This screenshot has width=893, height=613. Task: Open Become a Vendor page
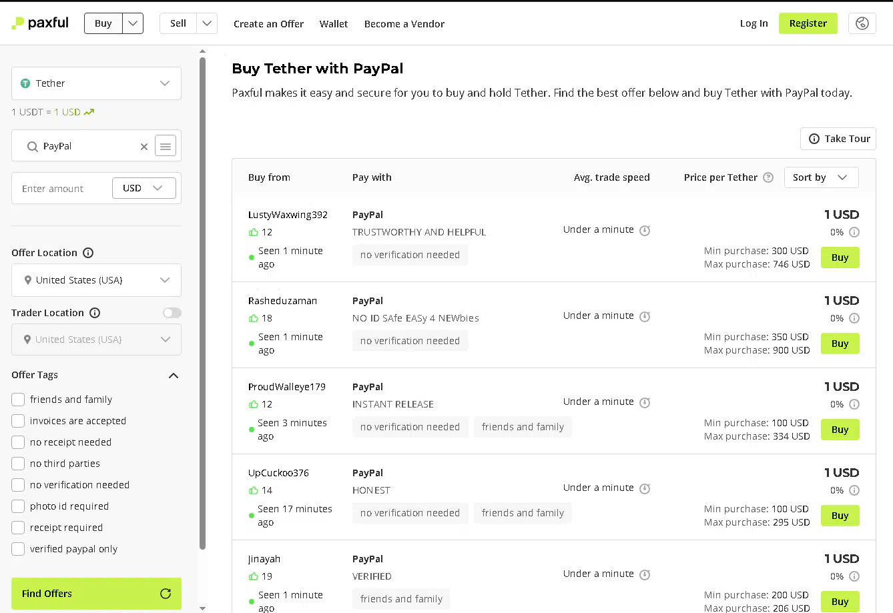pos(404,24)
